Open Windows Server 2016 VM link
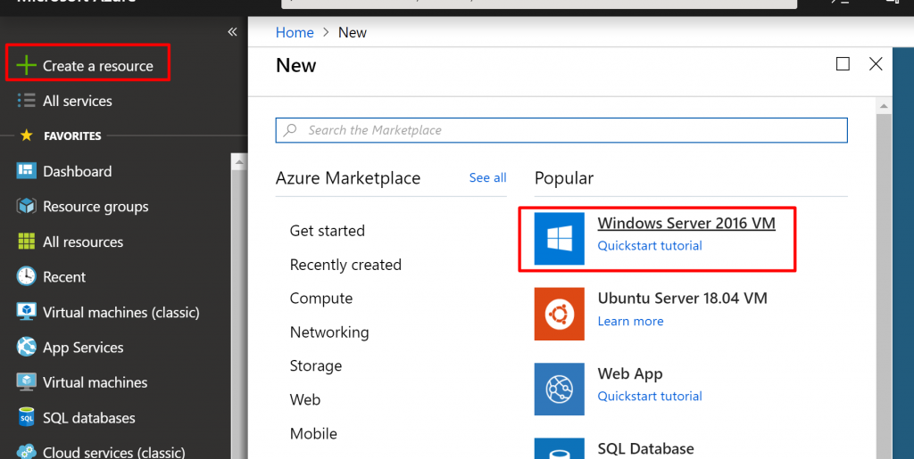Image resolution: width=914 pixels, height=459 pixels. 686,224
